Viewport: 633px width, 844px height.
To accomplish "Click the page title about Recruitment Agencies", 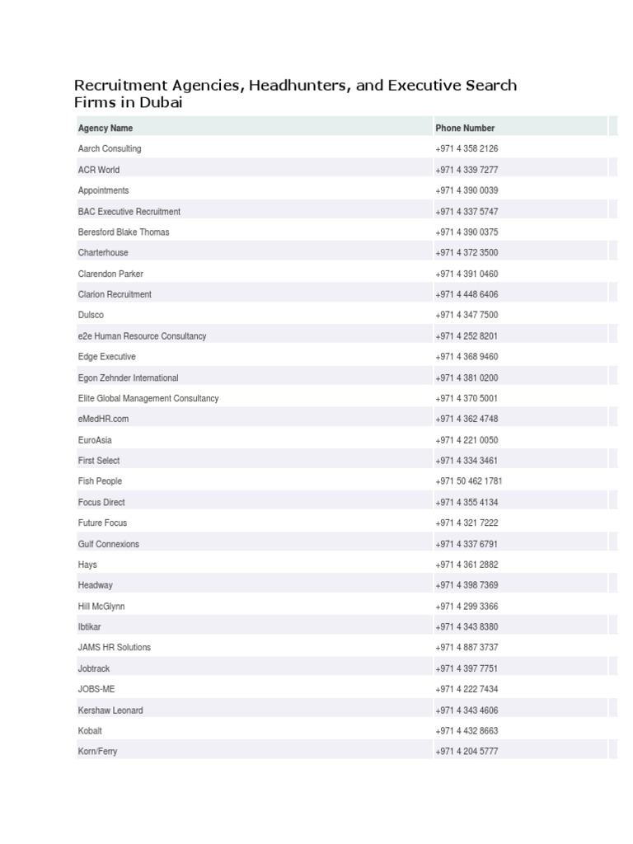I will [295, 94].
